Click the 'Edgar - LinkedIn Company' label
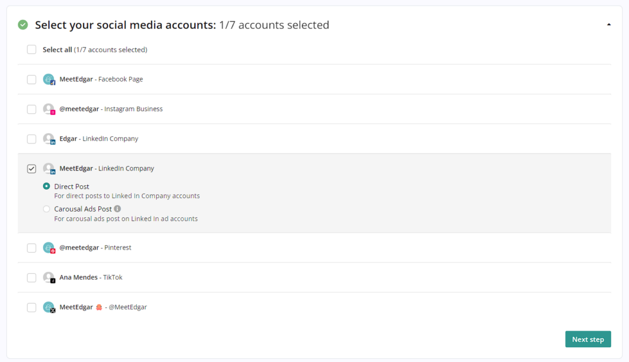Viewport: 629px width, 362px height. click(99, 139)
